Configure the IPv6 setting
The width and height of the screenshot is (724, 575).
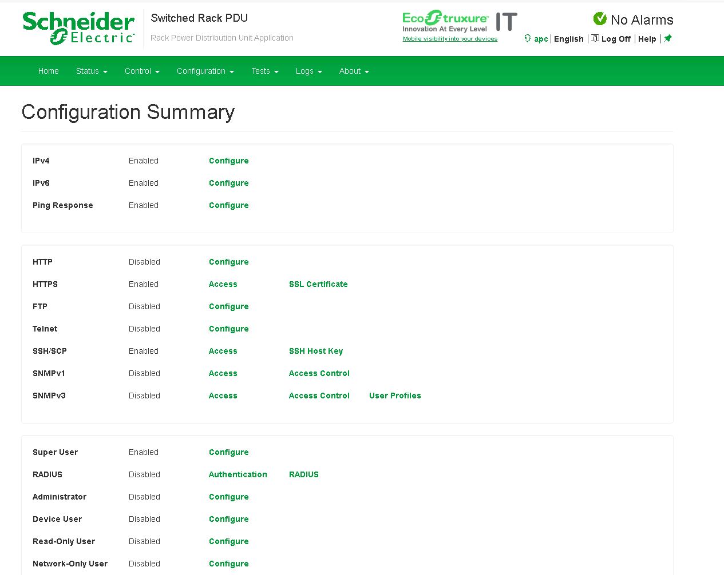(229, 183)
